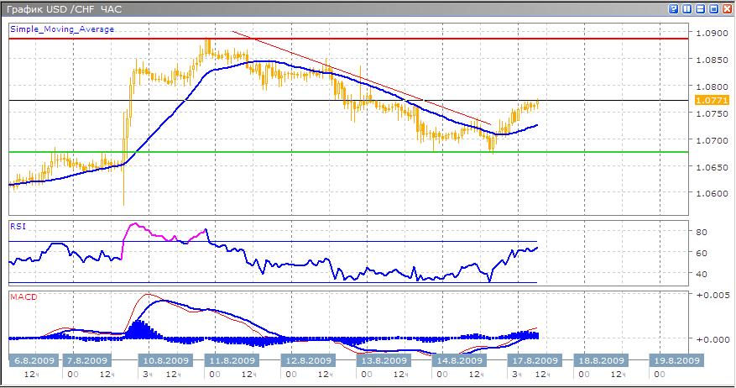Click the help question mark icon
This screenshot has height=388, width=736.
pyautogui.click(x=674, y=8)
